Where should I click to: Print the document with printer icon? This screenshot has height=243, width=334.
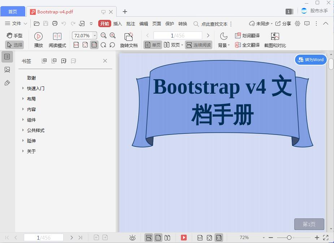[x=55, y=24]
